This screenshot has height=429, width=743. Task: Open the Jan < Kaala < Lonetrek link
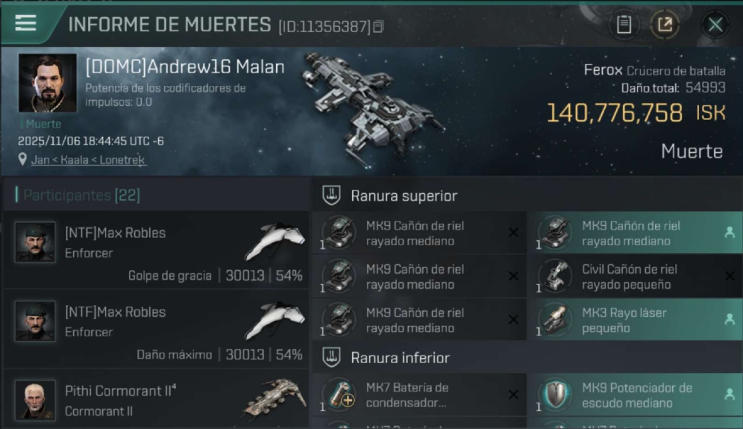tap(89, 160)
